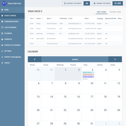Sort the table by Course column arrows

(42, 18)
